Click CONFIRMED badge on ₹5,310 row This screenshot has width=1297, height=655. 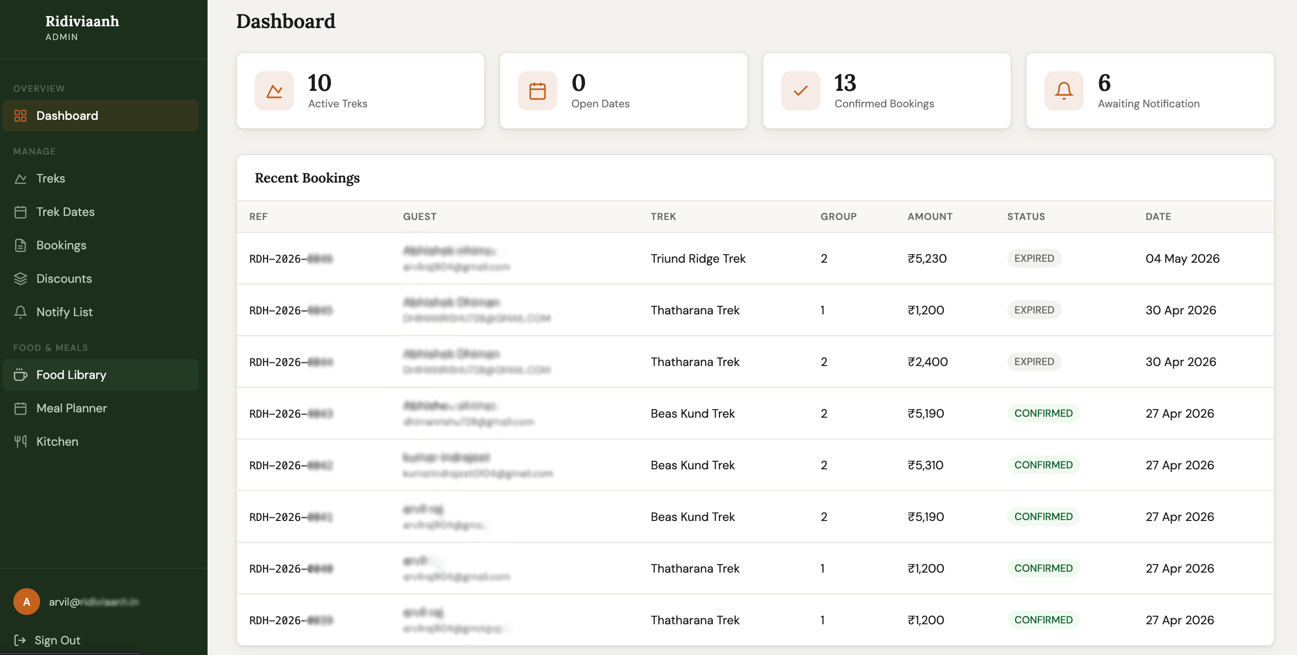pos(1043,465)
